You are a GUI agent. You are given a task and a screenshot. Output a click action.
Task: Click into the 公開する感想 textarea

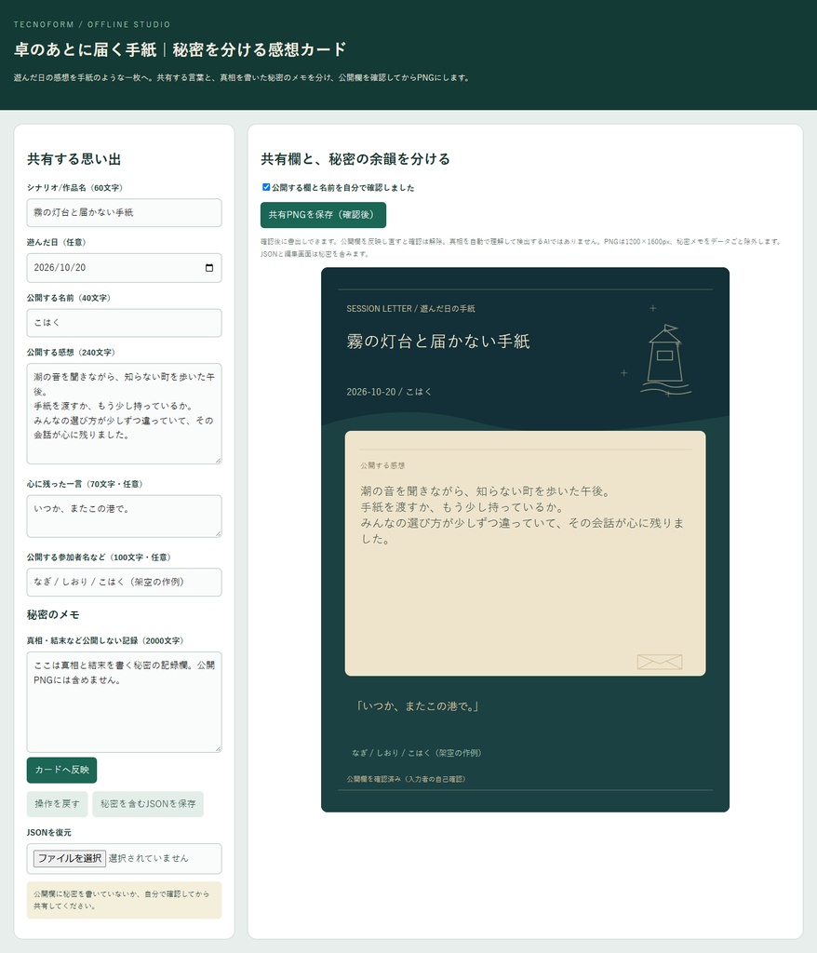(124, 413)
